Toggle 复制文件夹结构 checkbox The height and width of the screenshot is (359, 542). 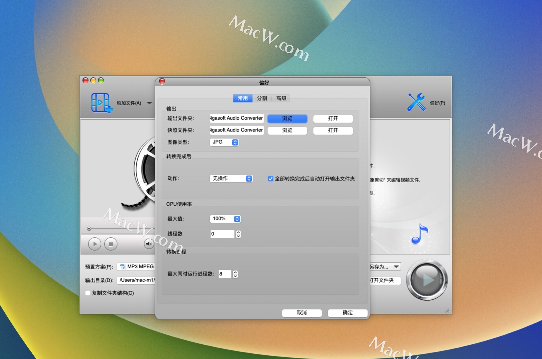pos(88,293)
